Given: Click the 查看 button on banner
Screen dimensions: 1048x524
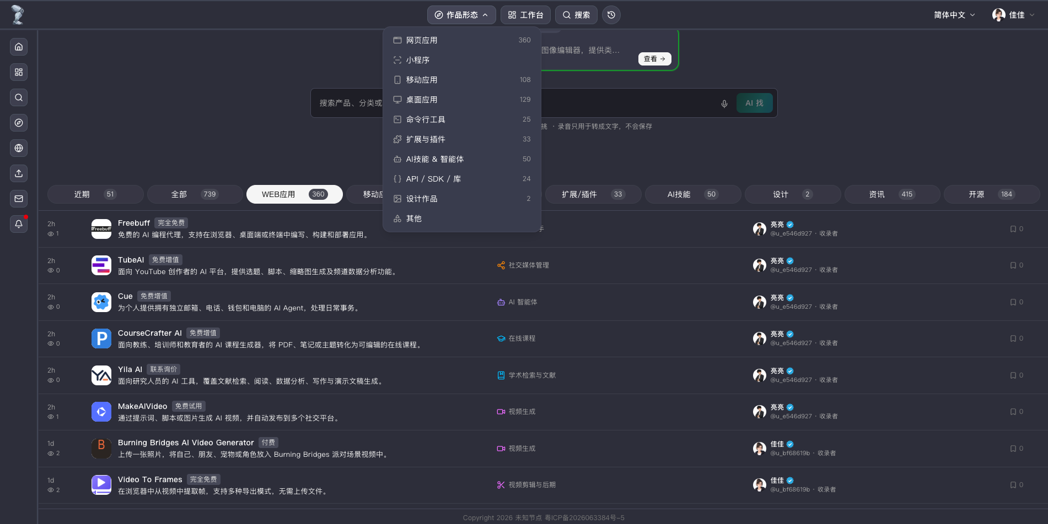Looking at the screenshot, I should point(654,59).
